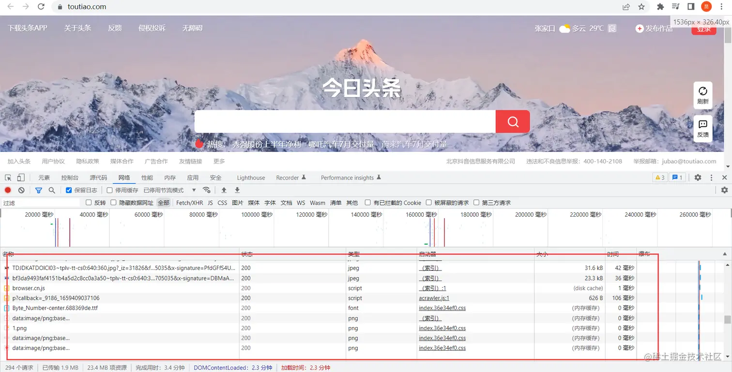732x372 pixels.
Task: Open the 隐私政策 footer link
Action: tap(88, 161)
